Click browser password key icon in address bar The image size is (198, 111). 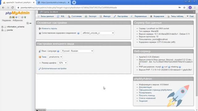[179, 7]
